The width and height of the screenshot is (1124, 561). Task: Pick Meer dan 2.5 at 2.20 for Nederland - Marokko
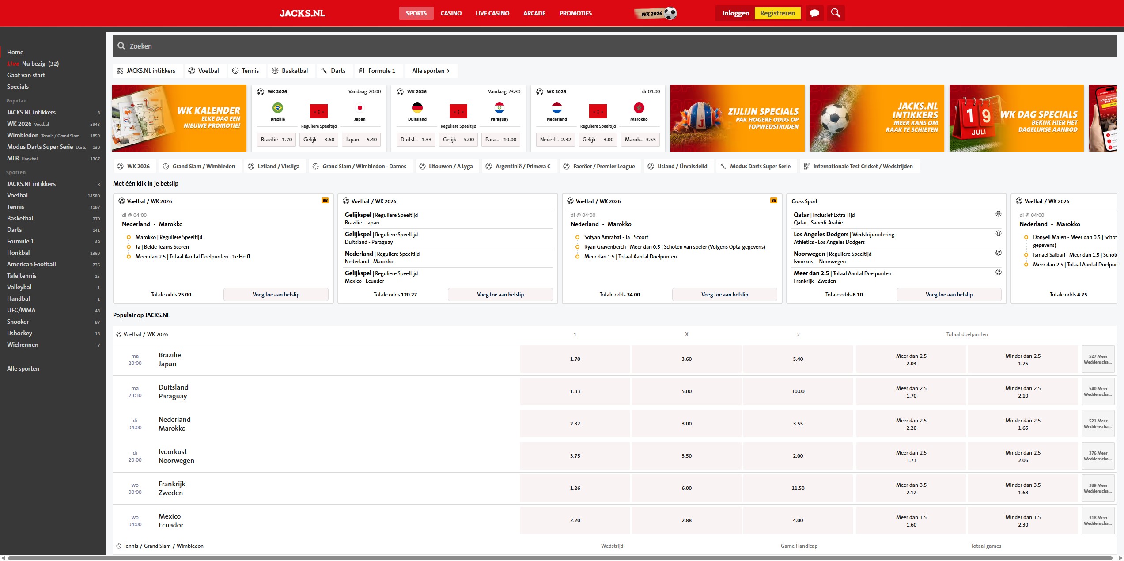click(911, 424)
